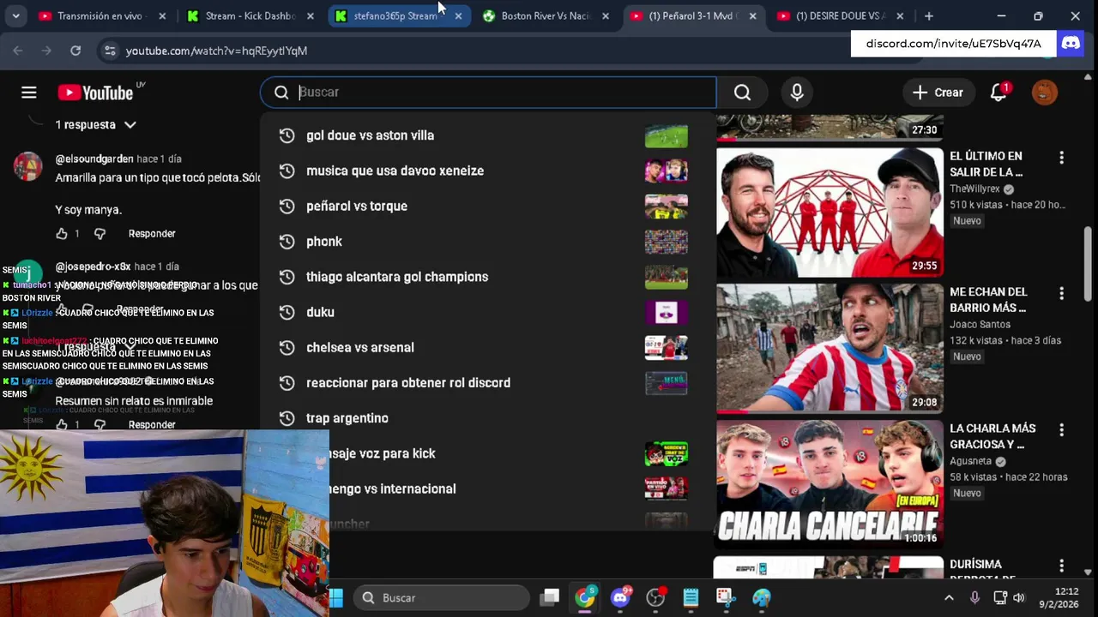Start voice search with the microphone
This screenshot has height=617, width=1098.
797,93
